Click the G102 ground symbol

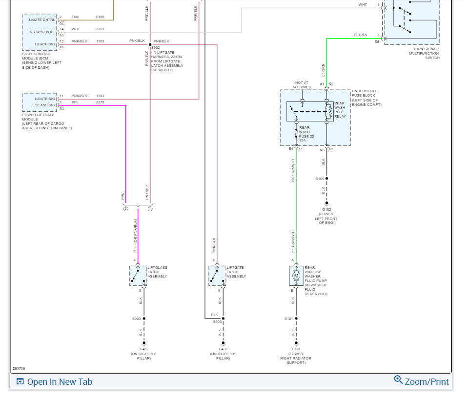coord(326,203)
